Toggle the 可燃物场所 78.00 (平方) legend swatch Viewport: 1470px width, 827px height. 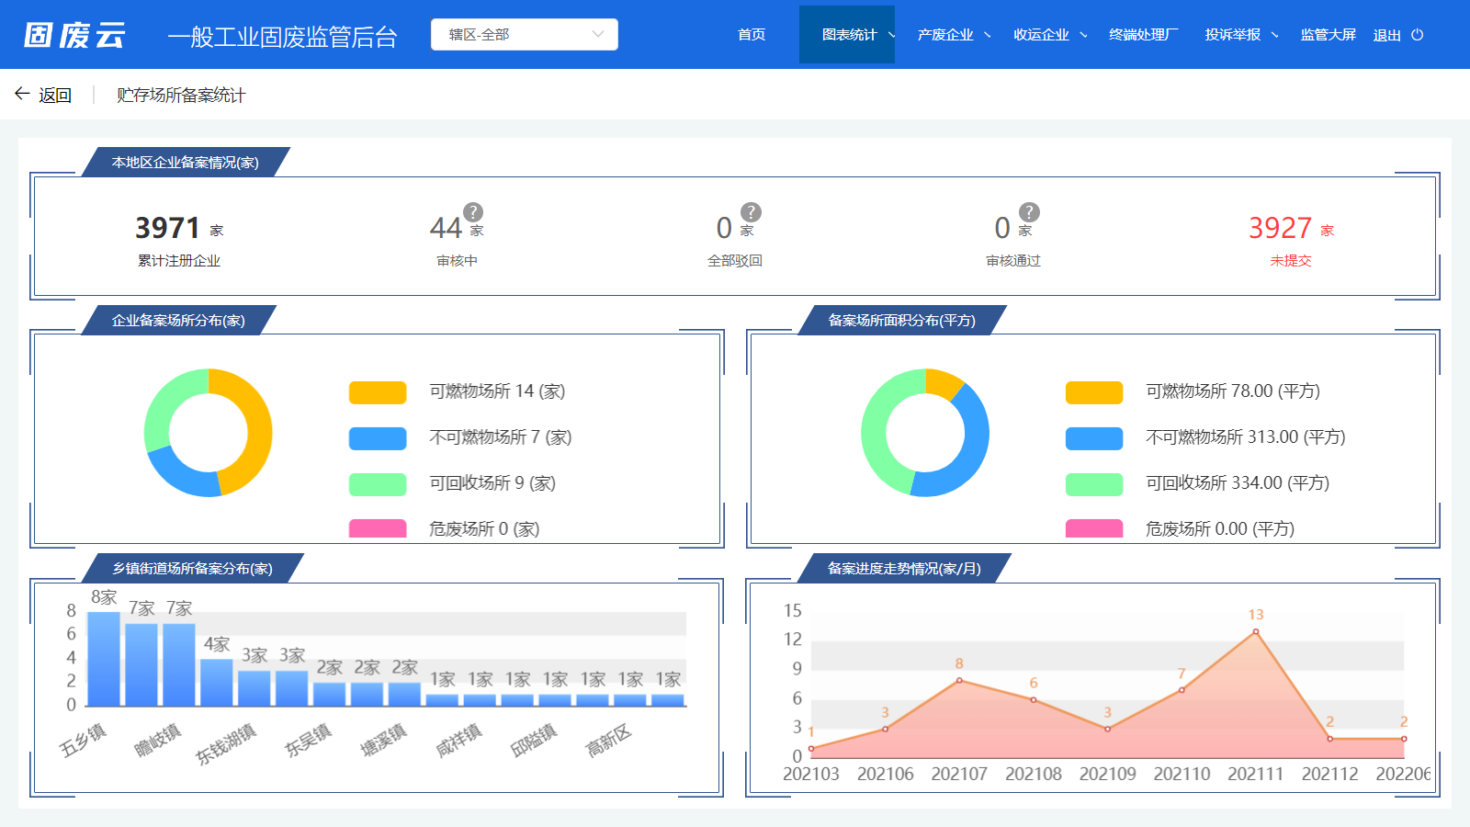(x=1094, y=392)
